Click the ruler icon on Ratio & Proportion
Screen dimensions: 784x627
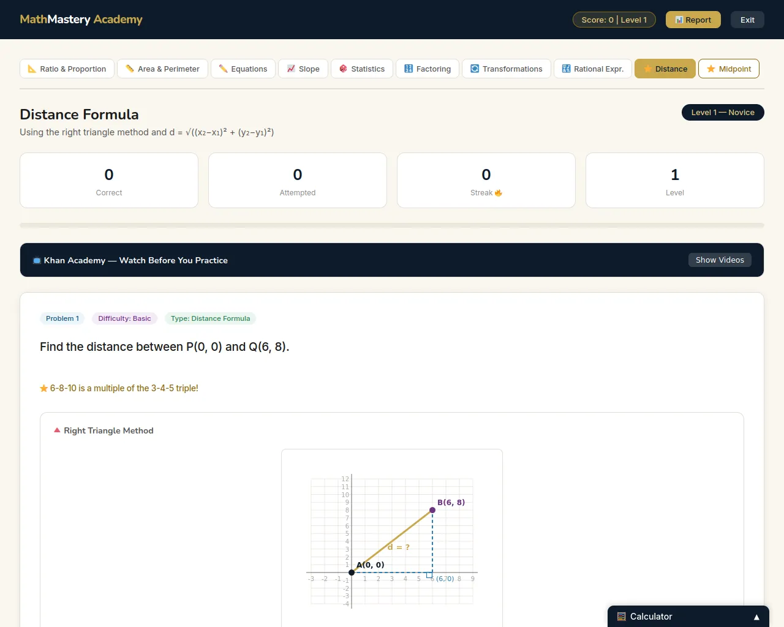32,69
